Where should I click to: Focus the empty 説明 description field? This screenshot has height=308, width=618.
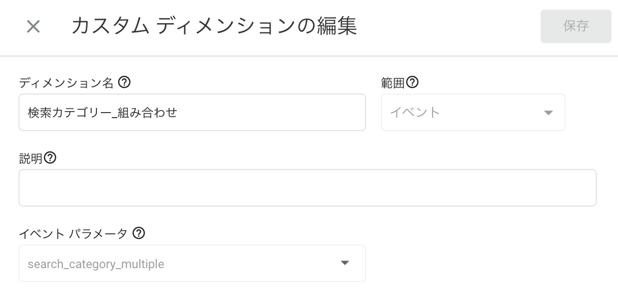click(307, 188)
